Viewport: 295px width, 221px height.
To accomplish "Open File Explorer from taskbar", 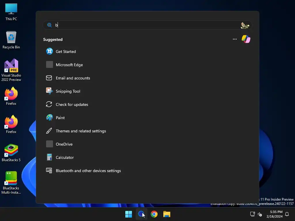I will 167,214.
